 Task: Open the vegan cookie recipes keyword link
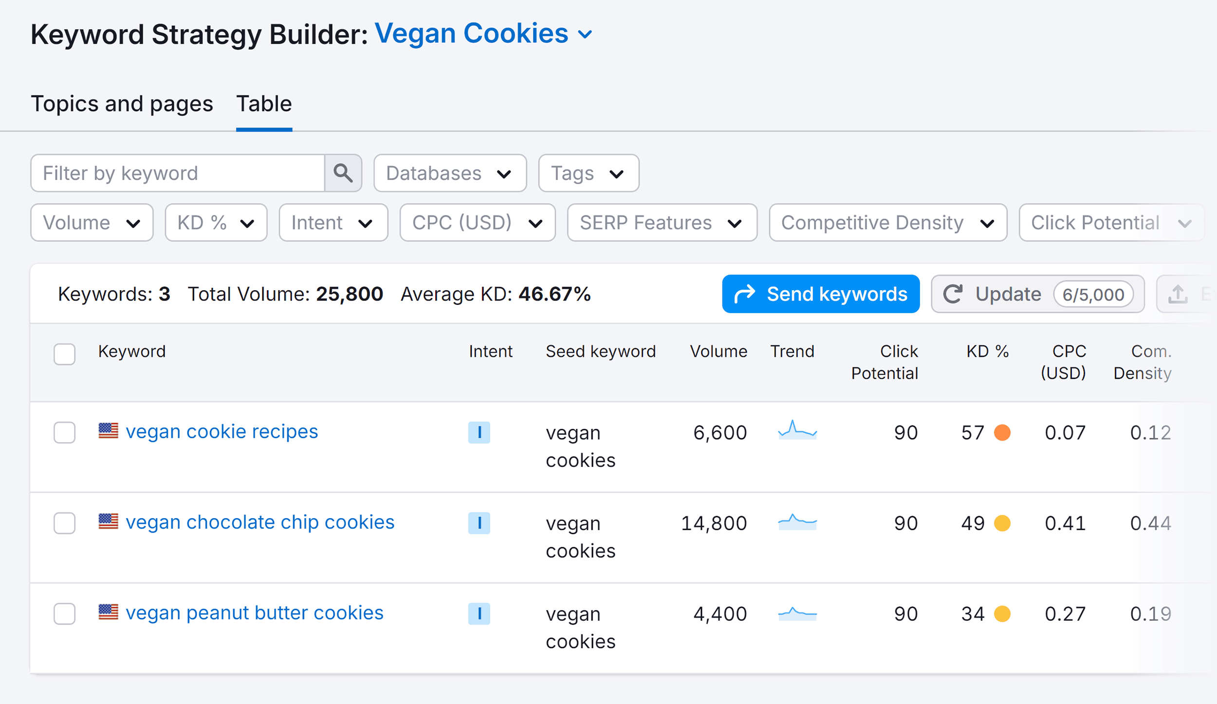(x=222, y=431)
